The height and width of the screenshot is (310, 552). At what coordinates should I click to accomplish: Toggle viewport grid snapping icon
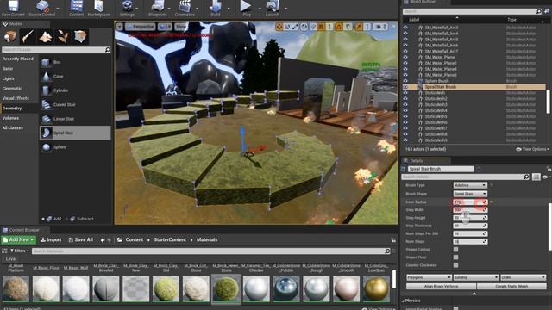(321, 27)
